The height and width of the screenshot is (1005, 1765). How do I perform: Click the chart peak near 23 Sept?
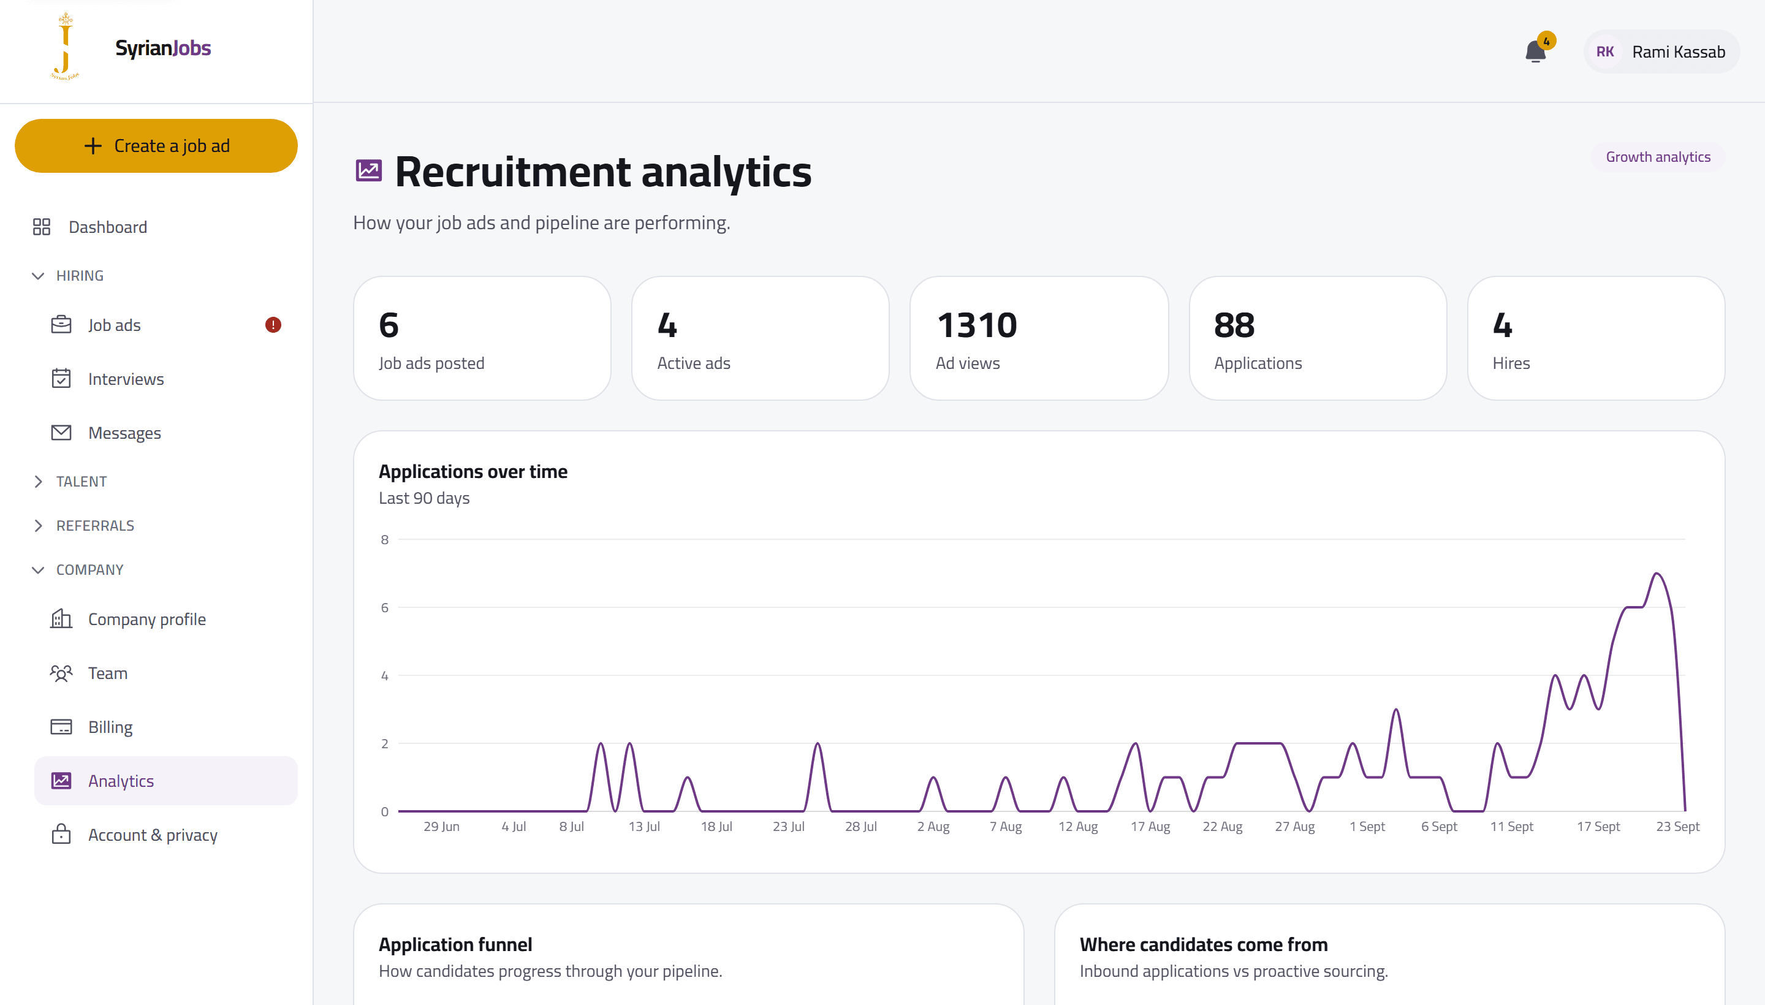[x=1657, y=574]
